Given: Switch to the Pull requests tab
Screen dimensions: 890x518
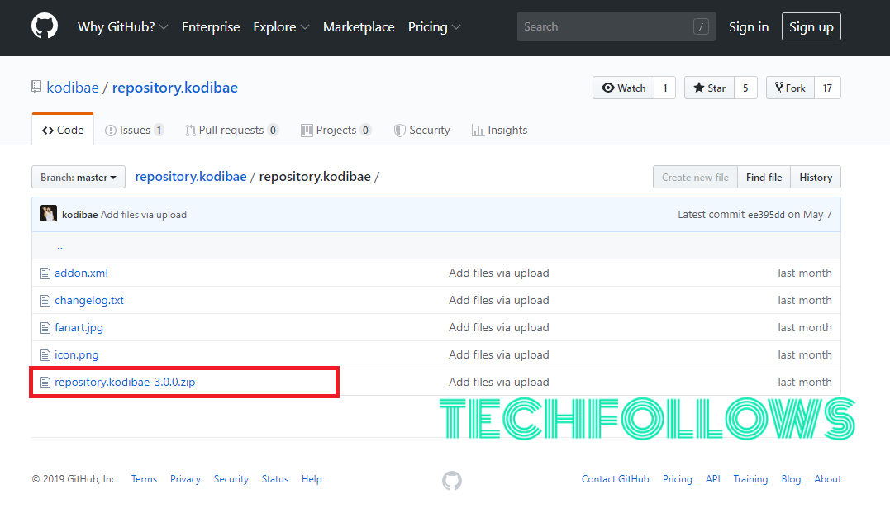Looking at the screenshot, I should (x=231, y=130).
